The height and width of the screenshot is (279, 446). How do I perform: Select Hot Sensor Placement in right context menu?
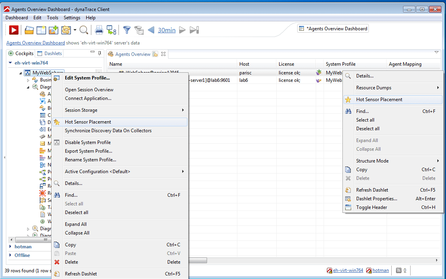click(x=393, y=100)
